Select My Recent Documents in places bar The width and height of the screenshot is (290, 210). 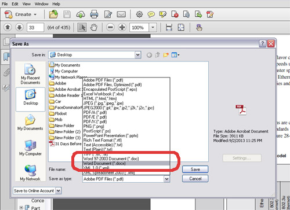click(x=30, y=74)
